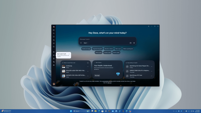Click the blue heart health icon on card
Image resolution: width=201 pixels, height=113 pixels.
pos(118,74)
